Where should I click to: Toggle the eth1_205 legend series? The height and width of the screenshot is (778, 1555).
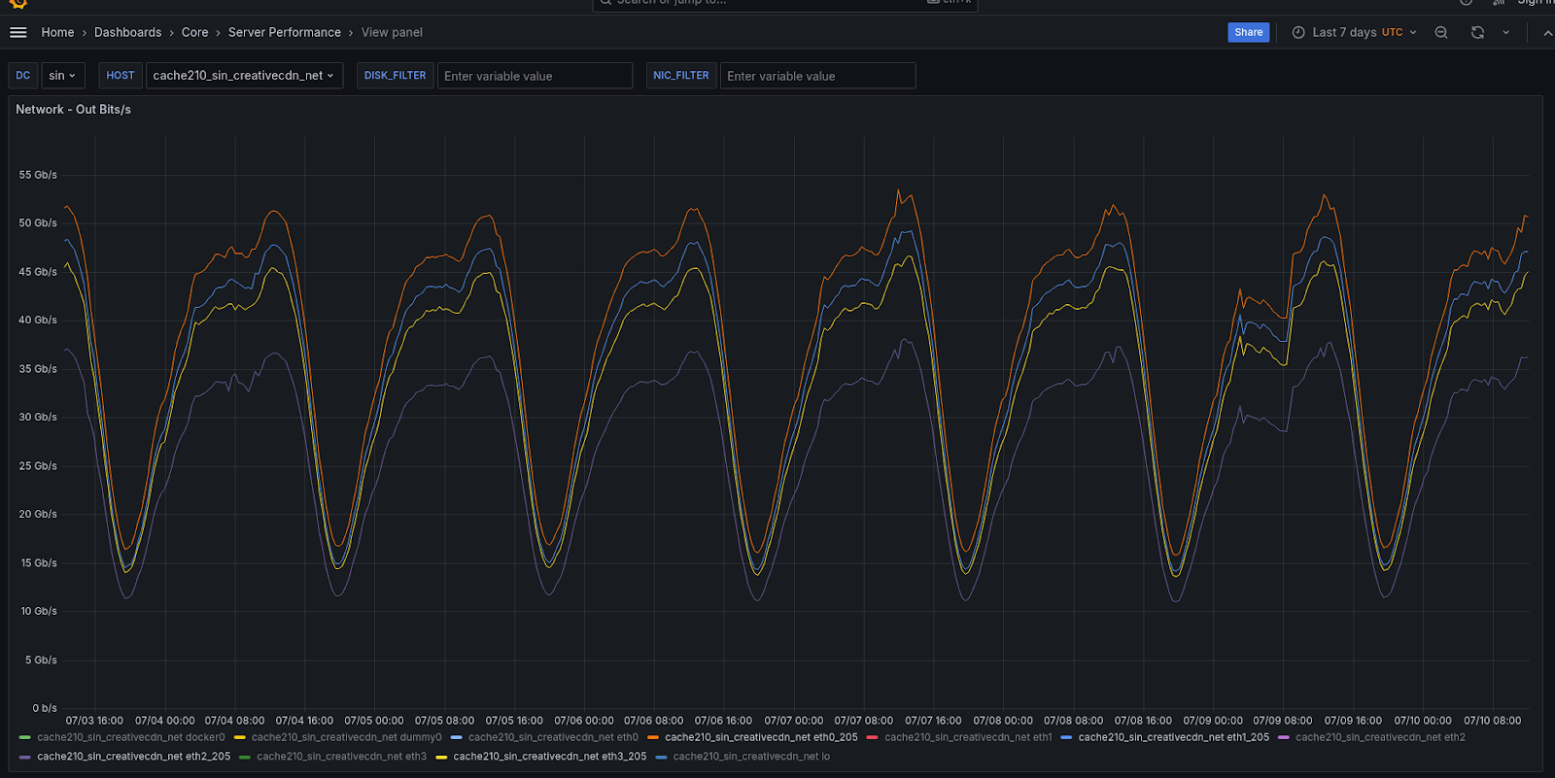coord(1173,737)
